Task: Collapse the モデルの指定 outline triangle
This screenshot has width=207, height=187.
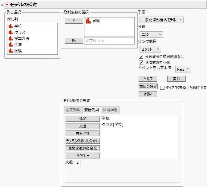Action: (x=2, y=5)
